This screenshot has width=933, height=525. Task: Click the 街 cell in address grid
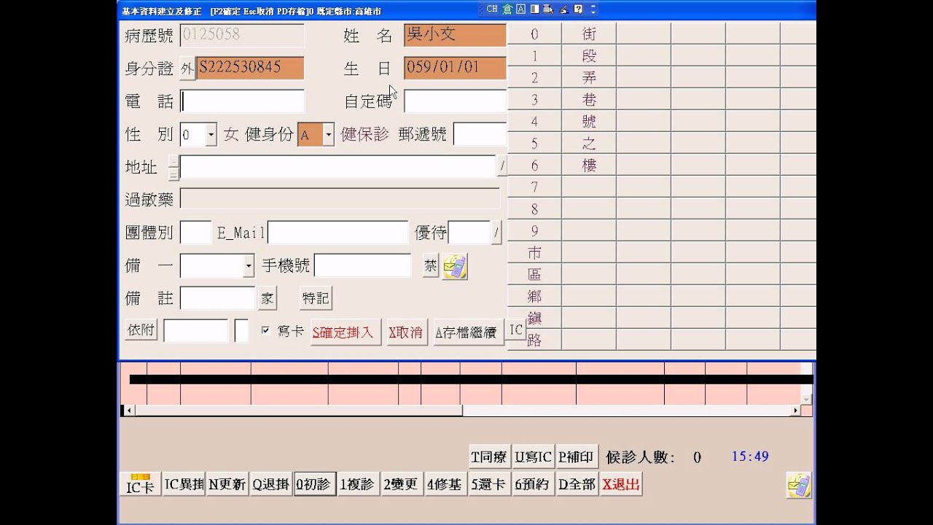pyautogui.click(x=589, y=34)
